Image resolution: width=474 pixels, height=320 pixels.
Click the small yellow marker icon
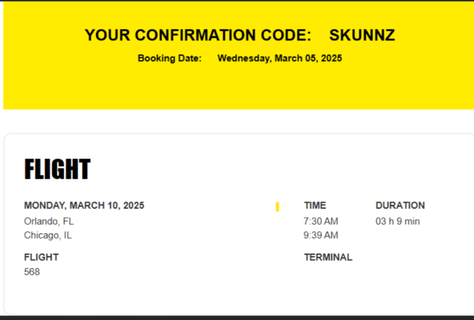click(277, 207)
